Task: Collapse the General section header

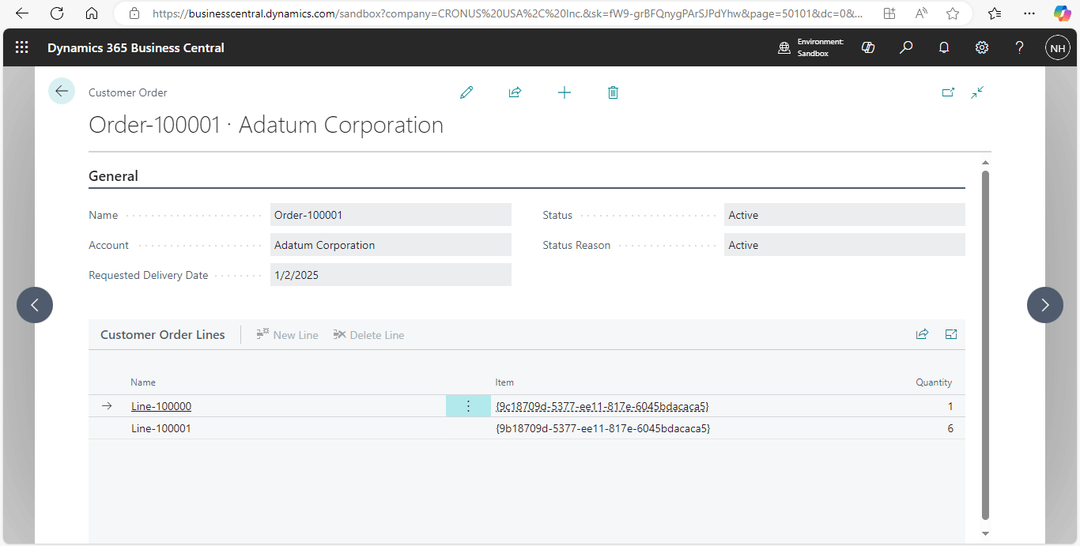Action: (x=113, y=176)
